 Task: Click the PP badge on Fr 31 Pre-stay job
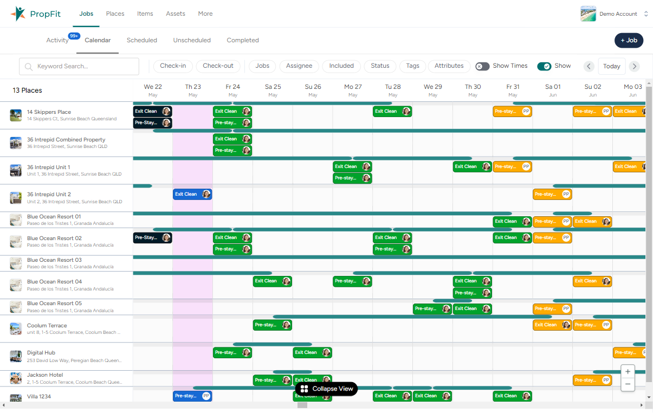click(x=525, y=111)
